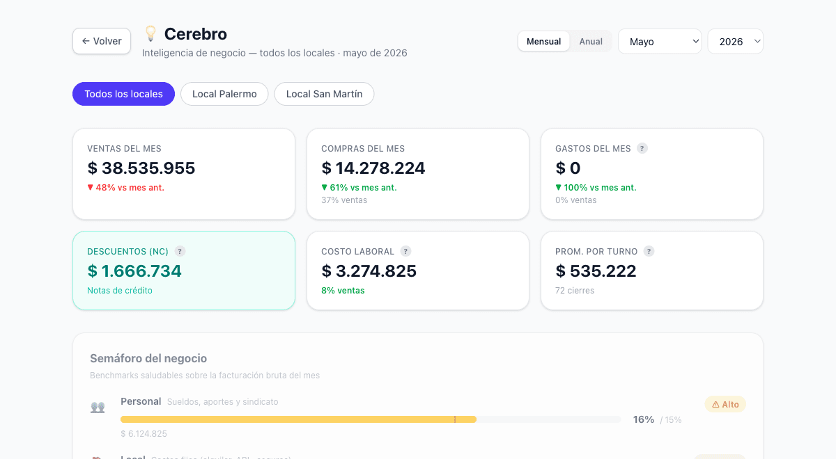The height and width of the screenshot is (459, 836).
Task: Click the $ 3.274.825 labor cost value
Action: [x=369, y=271]
